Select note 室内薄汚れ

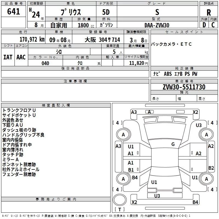13,149
